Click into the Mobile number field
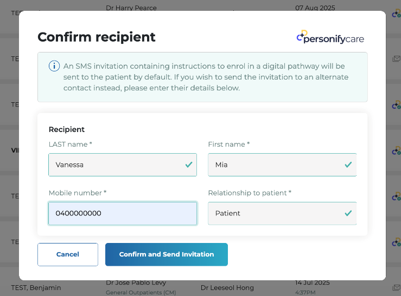Viewport: 401px width, 296px height. [x=123, y=213]
